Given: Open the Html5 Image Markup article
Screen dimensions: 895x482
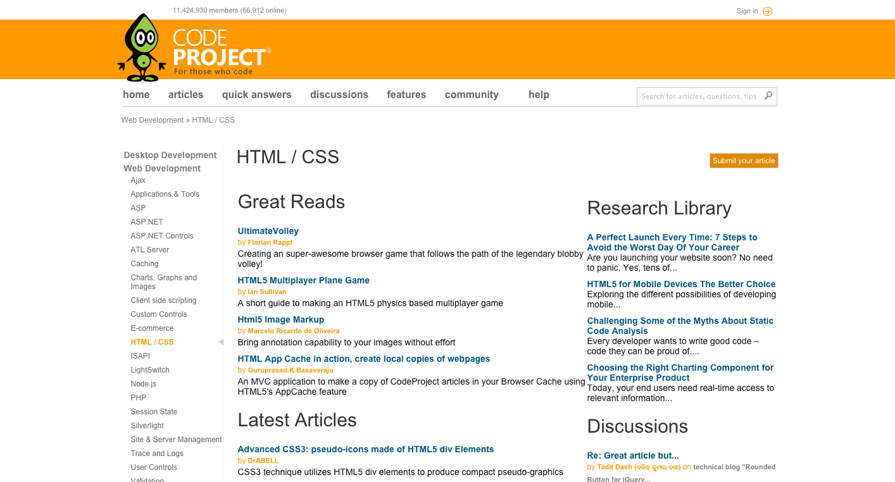Looking at the screenshot, I should 281,320.
